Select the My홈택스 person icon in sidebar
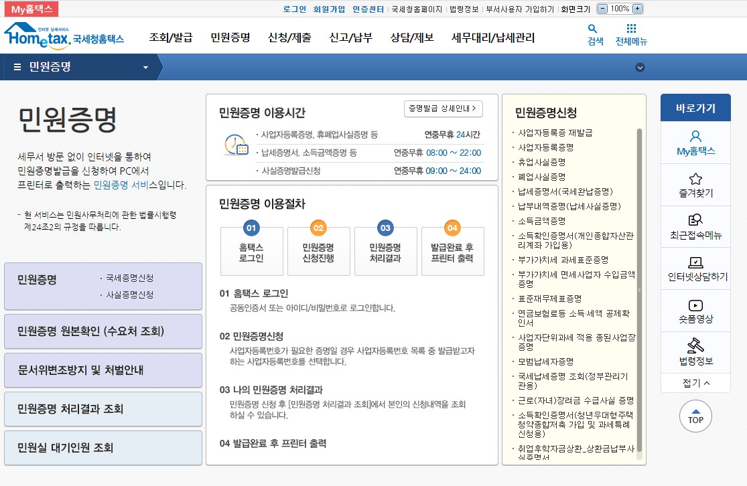Viewport: 747px width, 486px height. pos(696,137)
